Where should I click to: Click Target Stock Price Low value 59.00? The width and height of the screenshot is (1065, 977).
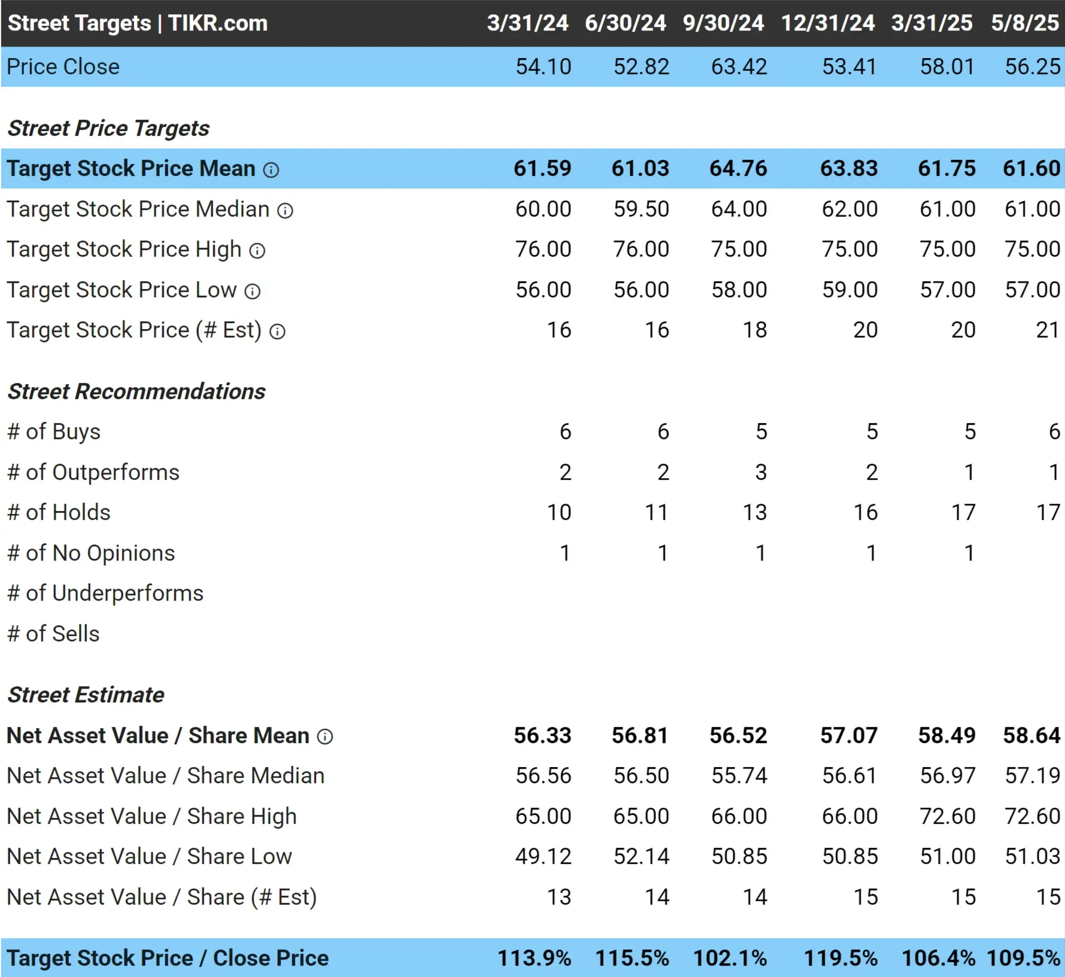pos(850,290)
